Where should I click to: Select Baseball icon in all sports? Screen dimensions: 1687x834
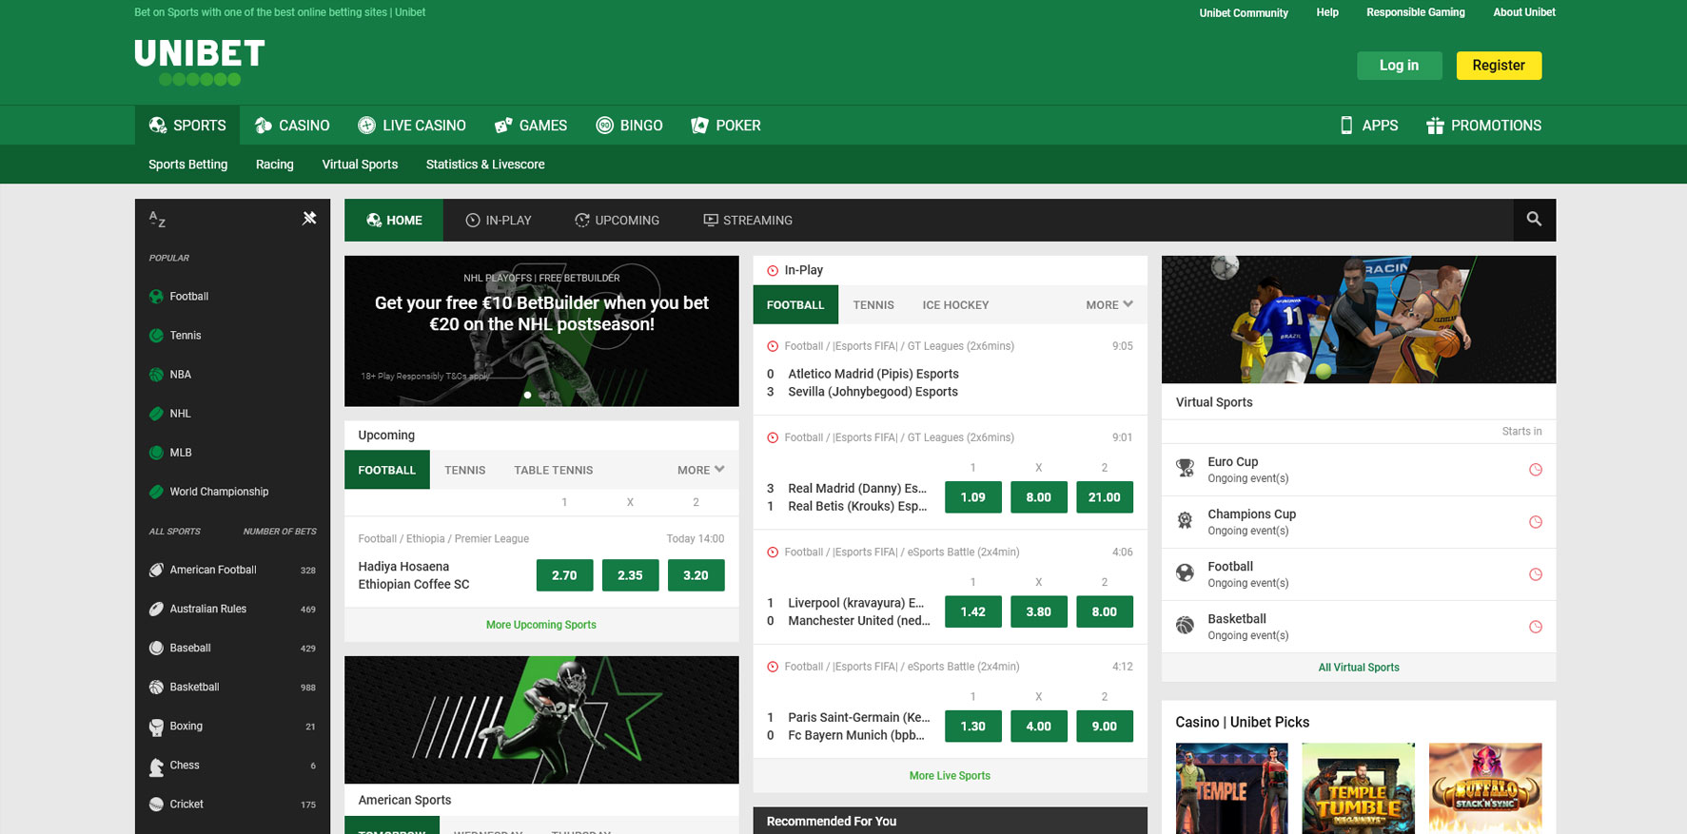[156, 648]
